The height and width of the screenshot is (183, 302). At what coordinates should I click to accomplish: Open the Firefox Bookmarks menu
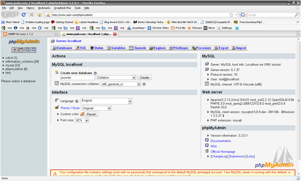[x=44, y=8]
